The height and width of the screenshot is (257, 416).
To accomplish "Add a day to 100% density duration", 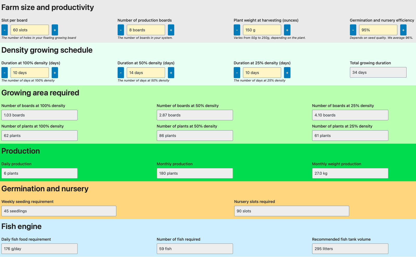I will [x=55, y=73].
